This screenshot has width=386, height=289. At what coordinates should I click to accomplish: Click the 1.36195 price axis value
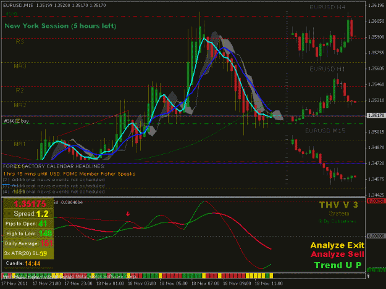[x=376, y=5]
